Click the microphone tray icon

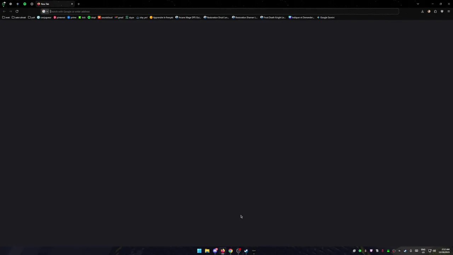click(x=411, y=251)
